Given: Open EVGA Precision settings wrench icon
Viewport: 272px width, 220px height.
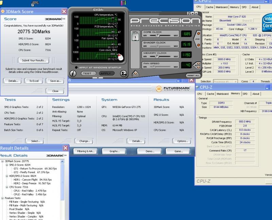Looking at the screenshot, I should click(x=123, y=74).
